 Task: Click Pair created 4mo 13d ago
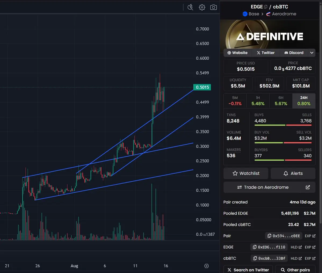coord(269,202)
